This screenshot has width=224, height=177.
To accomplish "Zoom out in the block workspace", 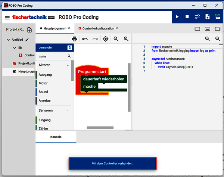I will pos(116,39).
